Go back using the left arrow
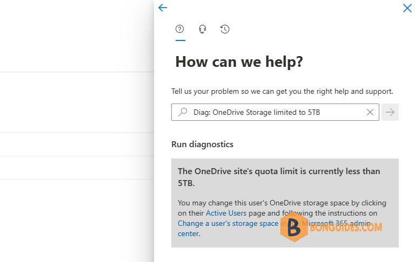The image size is (415, 262). click(163, 8)
